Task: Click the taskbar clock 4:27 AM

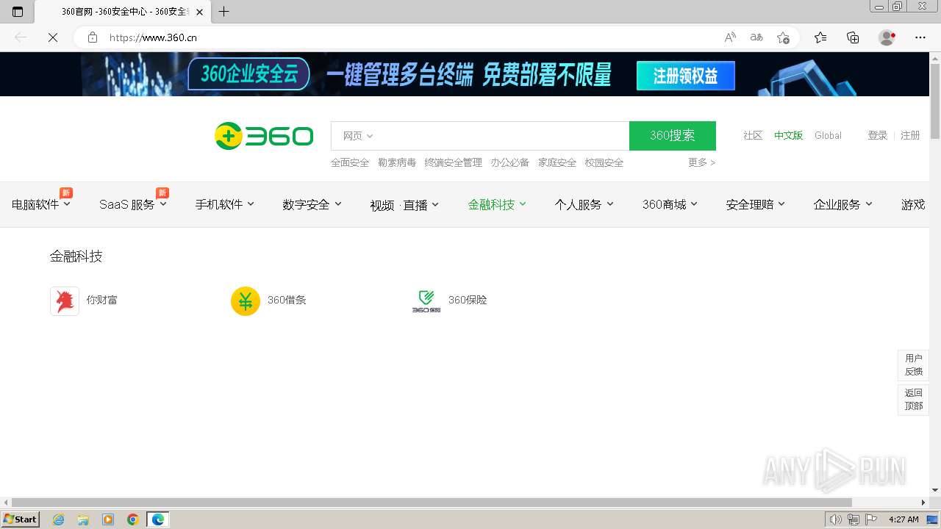Action: point(904,519)
